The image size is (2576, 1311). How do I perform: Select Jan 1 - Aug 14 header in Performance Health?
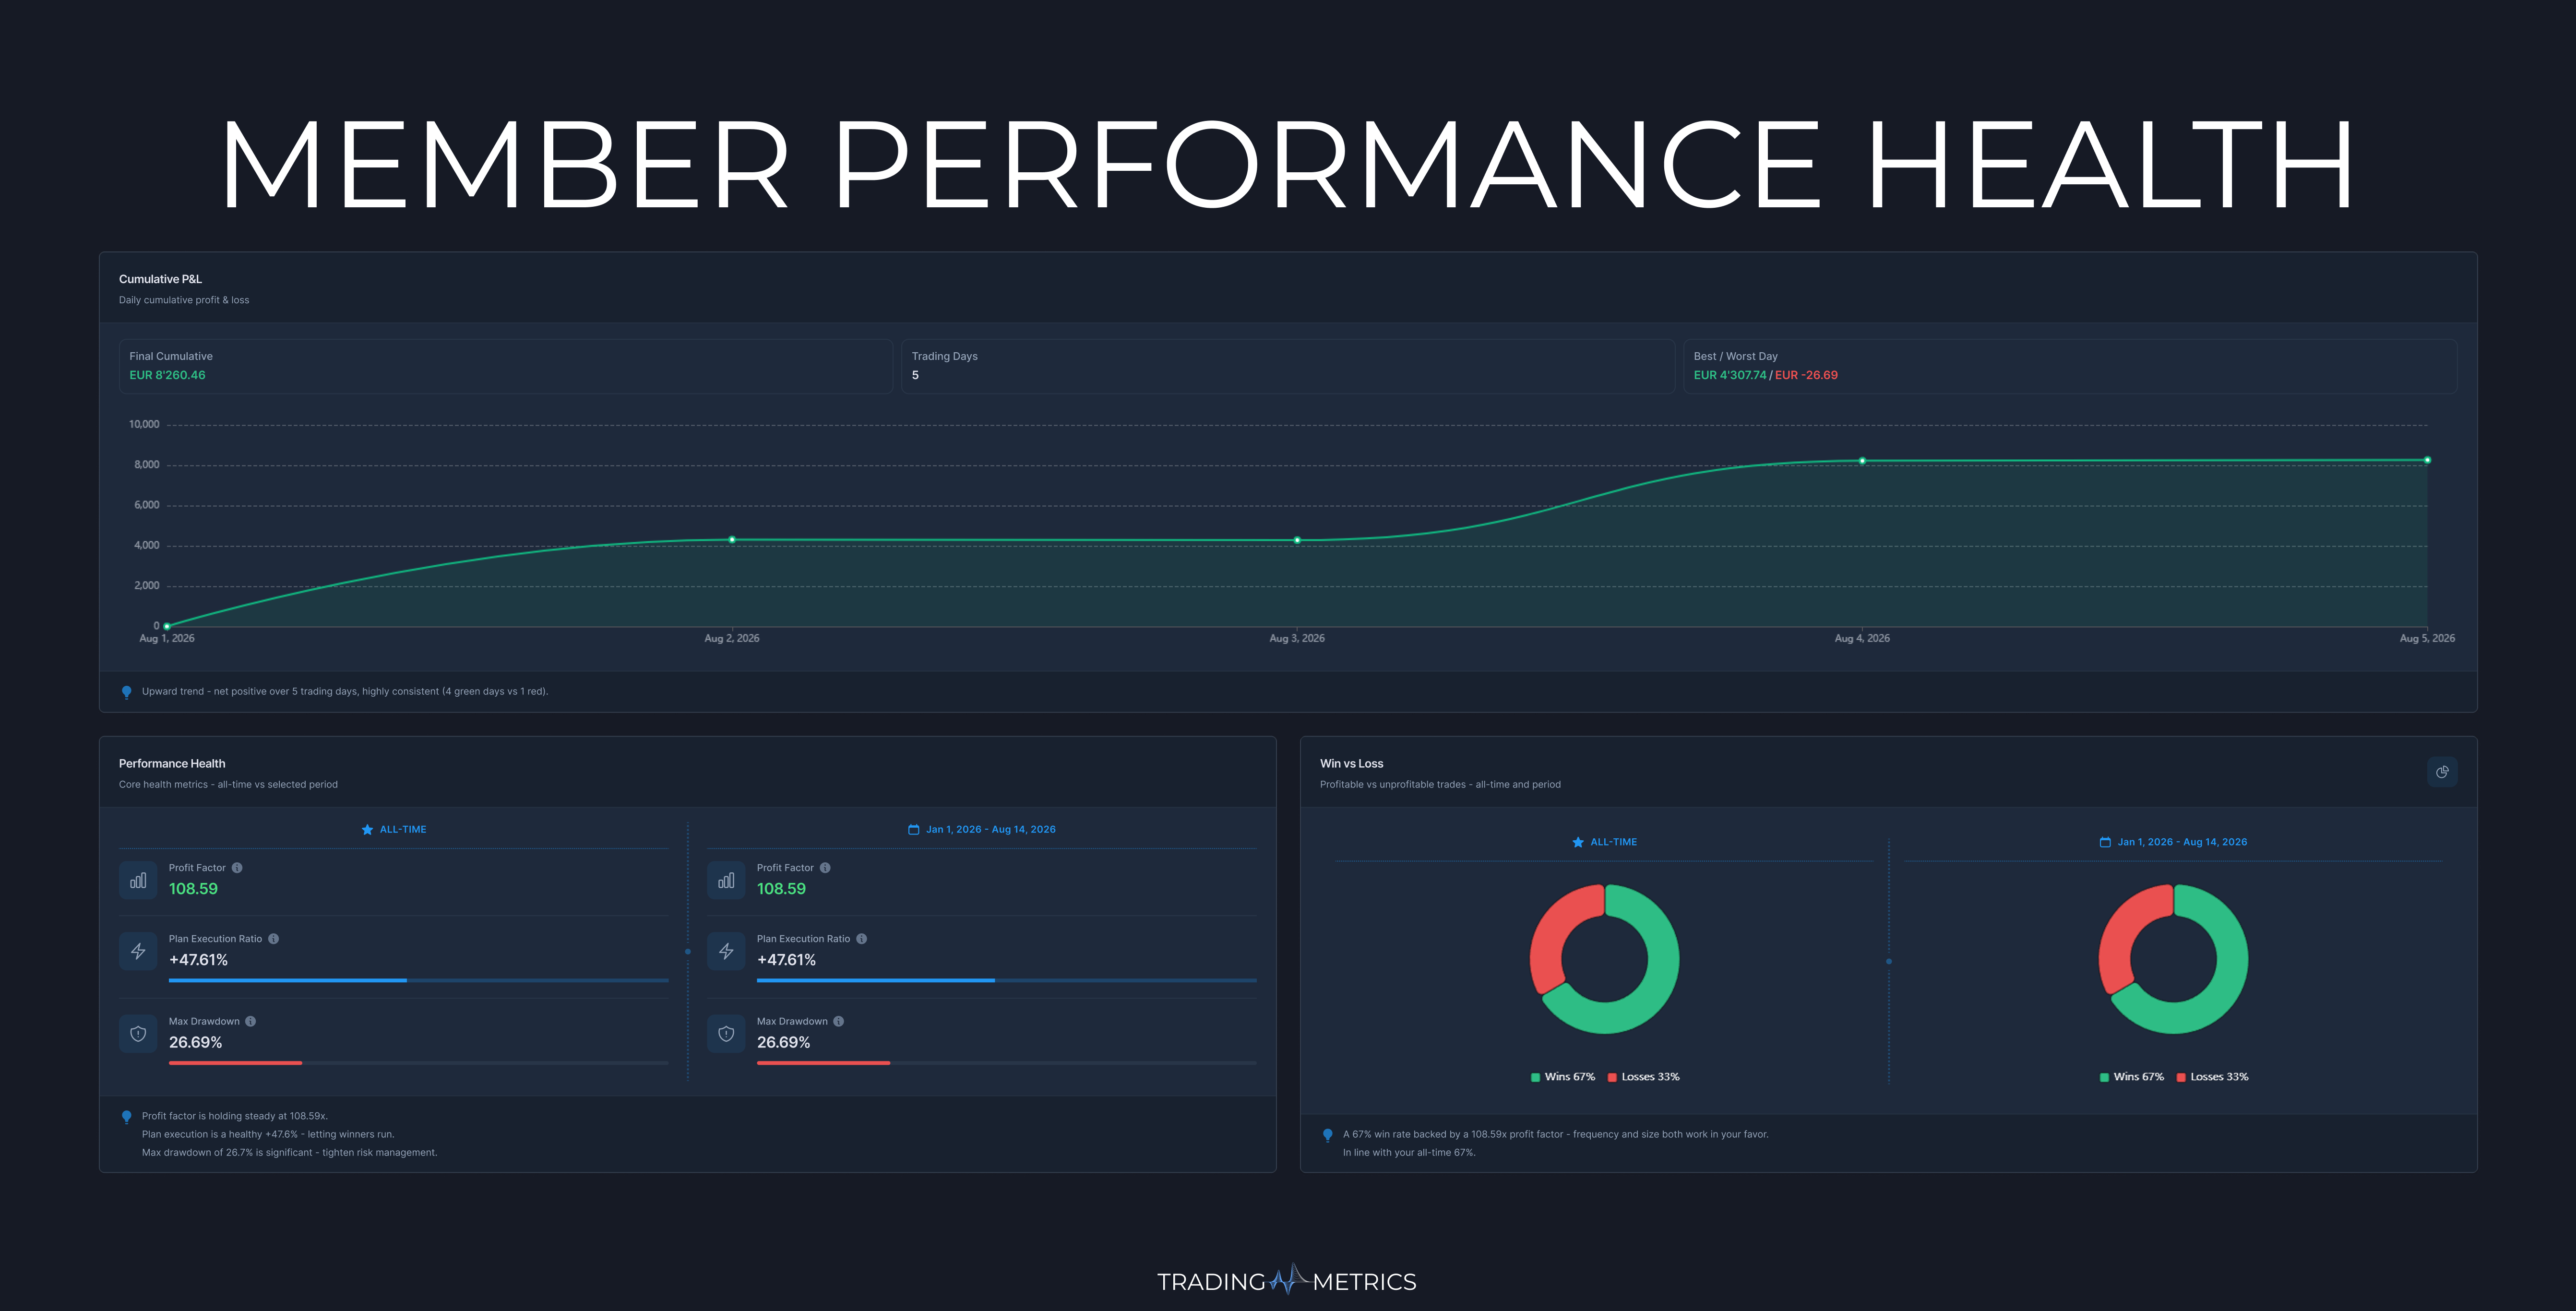[x=982, y=829]
